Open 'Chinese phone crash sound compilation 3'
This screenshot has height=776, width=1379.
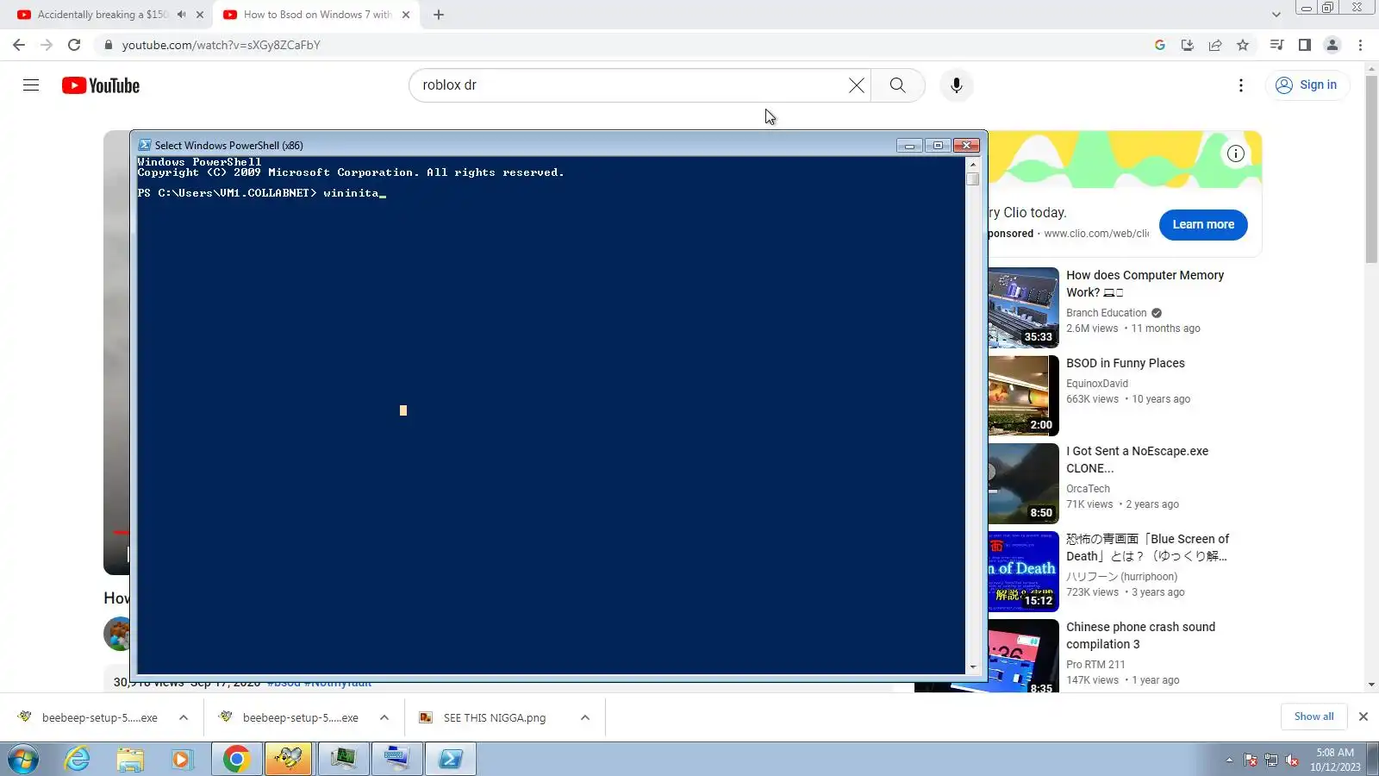point(1141,635)
